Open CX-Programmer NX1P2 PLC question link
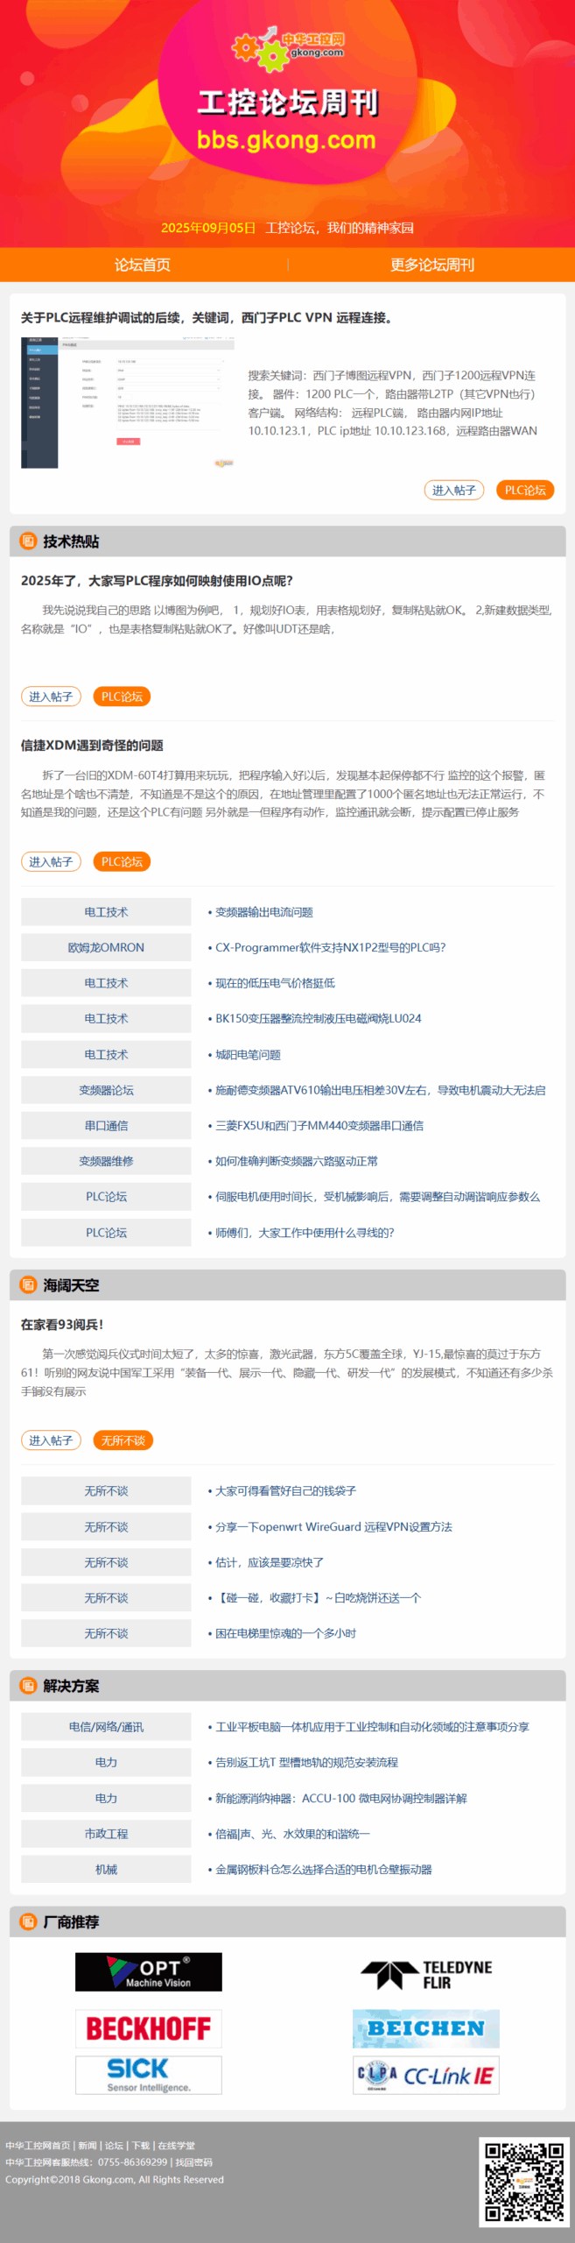575x2243 pixels. (x=330, y=947)
